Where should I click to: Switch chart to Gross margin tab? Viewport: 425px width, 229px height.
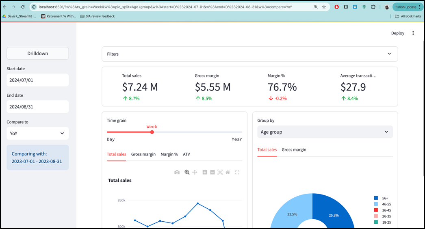pos(143,154)
